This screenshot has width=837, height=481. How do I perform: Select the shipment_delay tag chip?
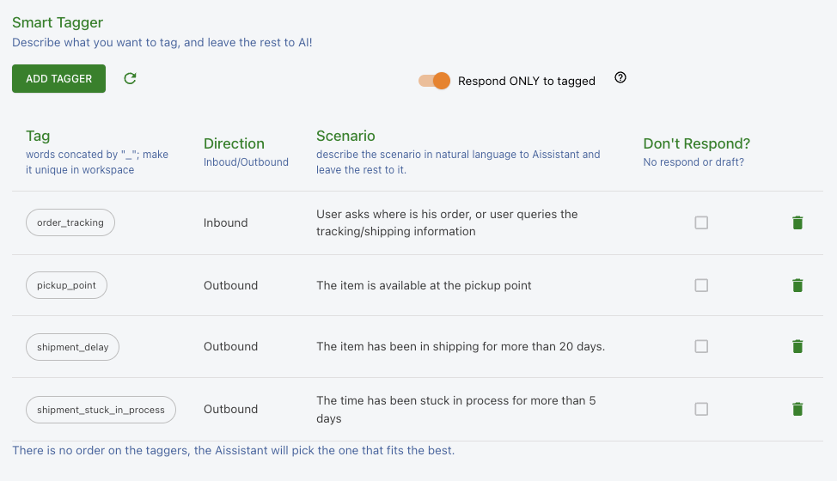(x=73, y=347)
